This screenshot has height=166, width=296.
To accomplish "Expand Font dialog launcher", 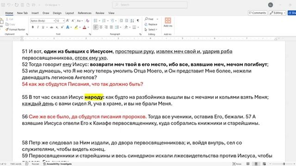I will [90, 34].
